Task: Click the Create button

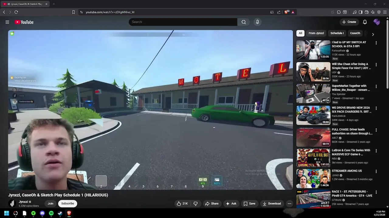Action: pos(349,22)
